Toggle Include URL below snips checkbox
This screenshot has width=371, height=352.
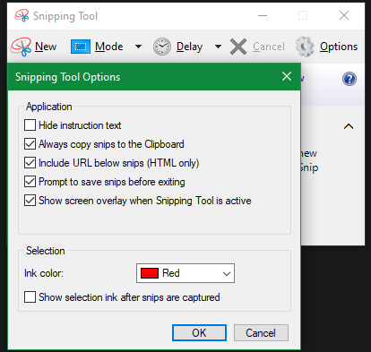[x=30, y=163]
